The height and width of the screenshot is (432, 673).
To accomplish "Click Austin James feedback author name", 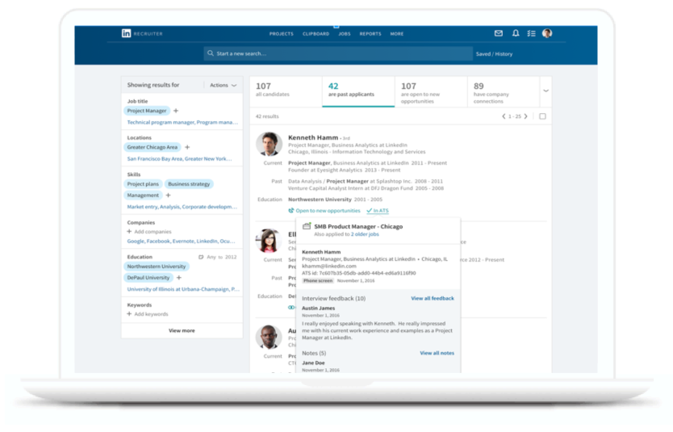I will (318, 308).
